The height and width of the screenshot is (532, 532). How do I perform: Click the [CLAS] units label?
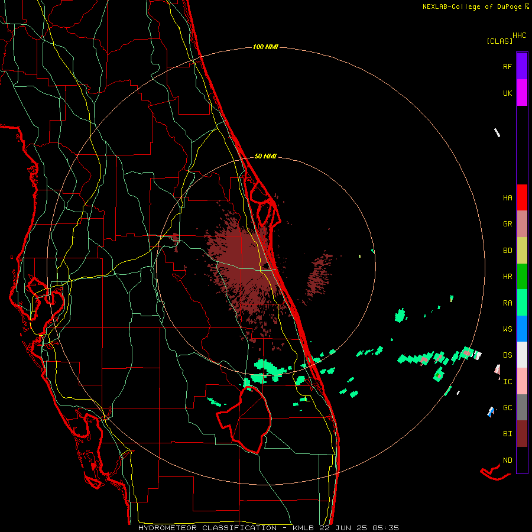(499, 41)
